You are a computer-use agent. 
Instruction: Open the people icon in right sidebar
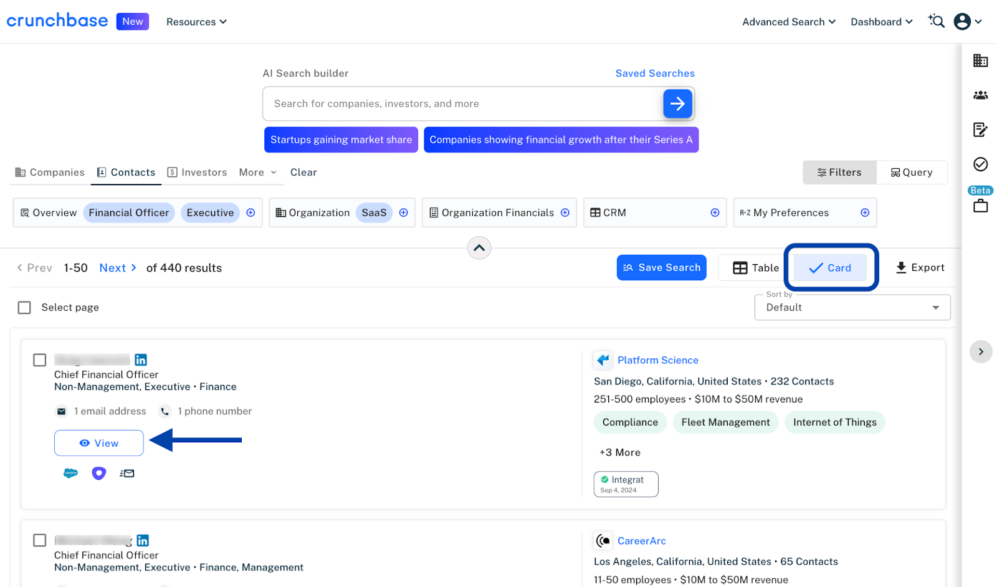click(x=980, y=95)
